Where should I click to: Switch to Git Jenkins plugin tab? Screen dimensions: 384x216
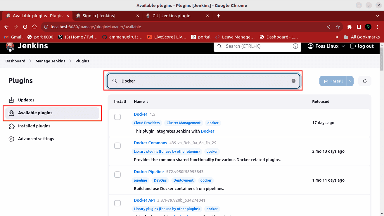171,16
